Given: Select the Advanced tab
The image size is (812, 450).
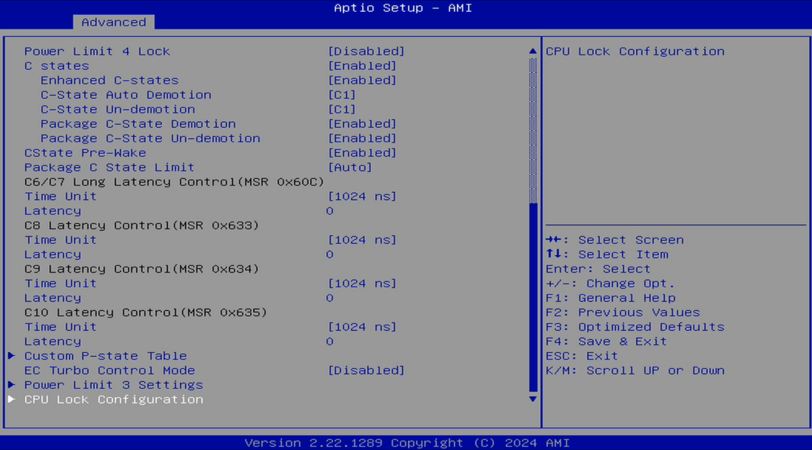Looking at the screenshot, I should (114, 22).
